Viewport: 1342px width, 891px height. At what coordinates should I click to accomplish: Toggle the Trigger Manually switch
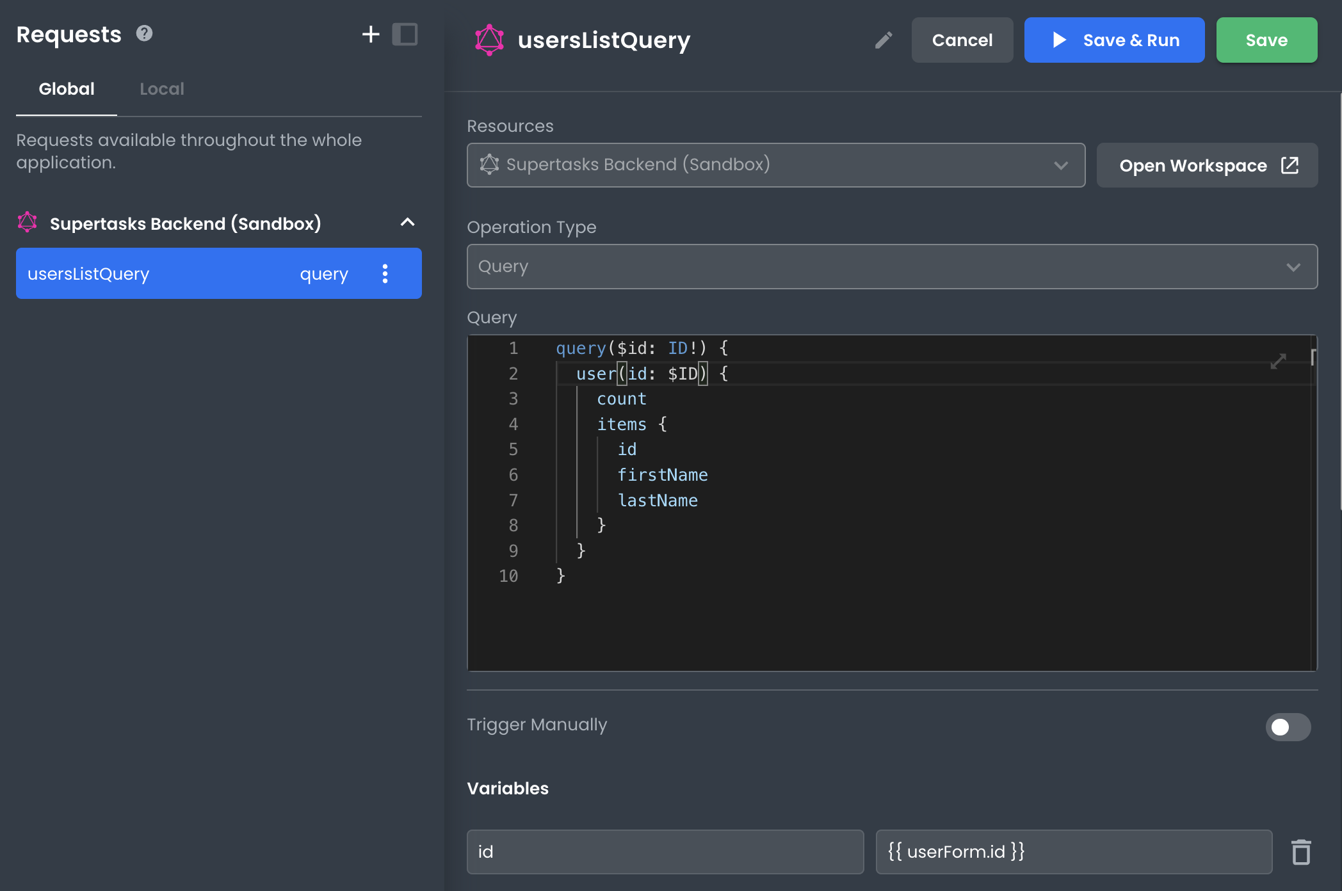(x=1288, y=727)
